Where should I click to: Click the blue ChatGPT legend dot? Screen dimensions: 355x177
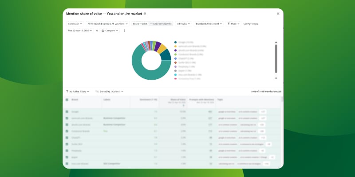pos(175,58)
